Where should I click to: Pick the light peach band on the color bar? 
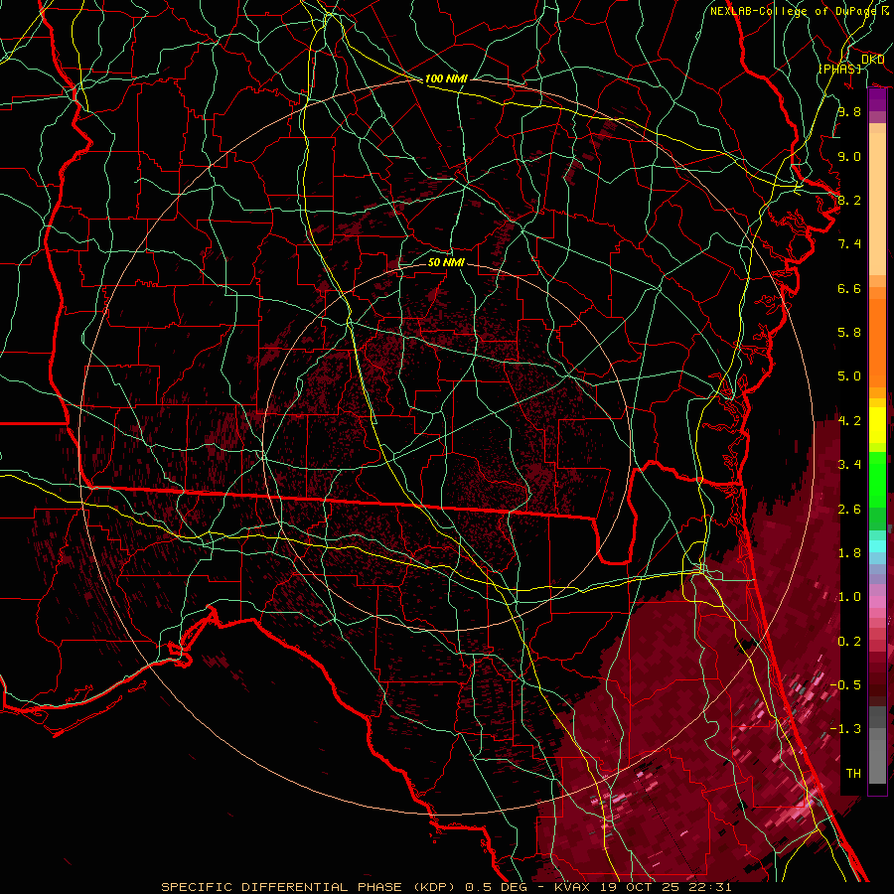(x=877, y=204)
